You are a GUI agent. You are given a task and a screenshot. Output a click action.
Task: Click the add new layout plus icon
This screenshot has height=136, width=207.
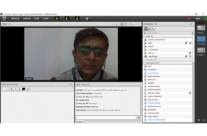(204, 120)
